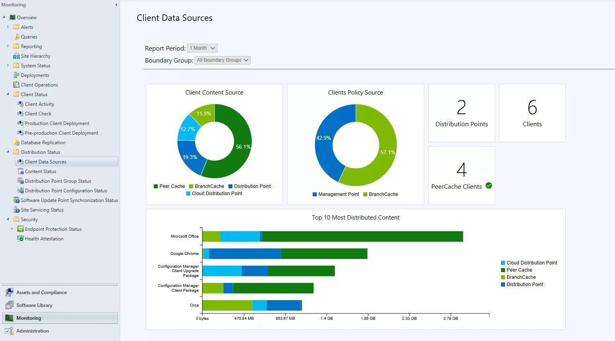Open the Report Period dropdown
Screen dimensions: 615x341
click(x=202, y=48)
